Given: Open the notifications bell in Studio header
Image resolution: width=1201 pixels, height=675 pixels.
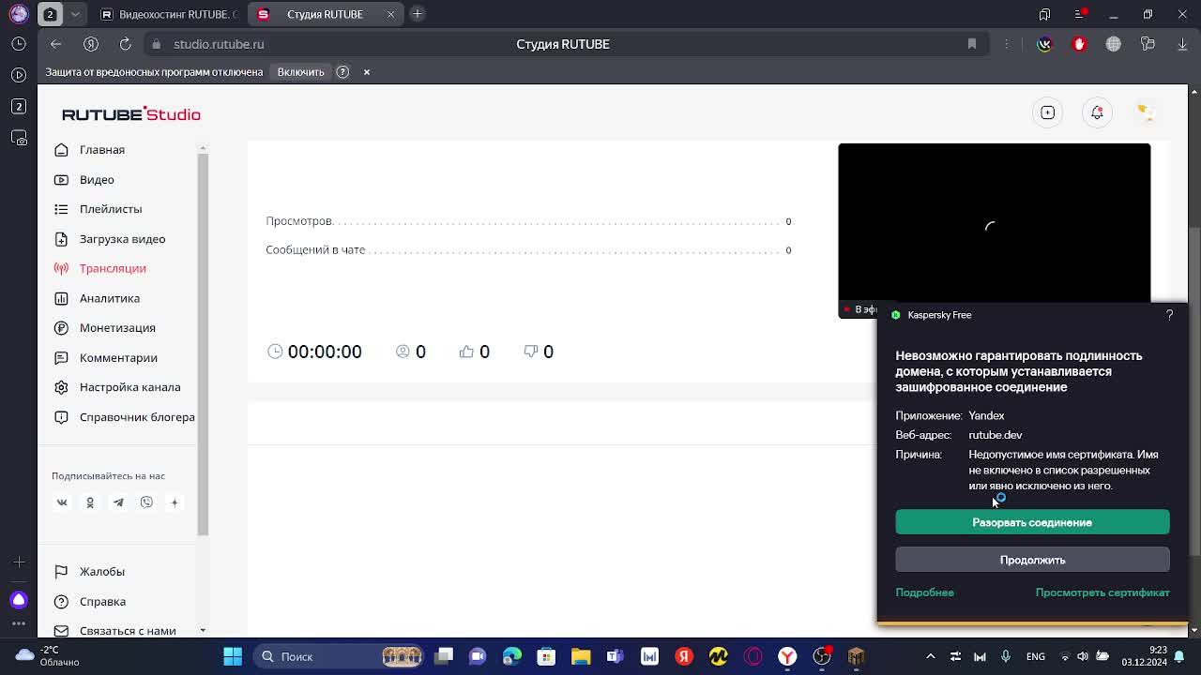Looking at the screenshot, I should pos(1097,112).
